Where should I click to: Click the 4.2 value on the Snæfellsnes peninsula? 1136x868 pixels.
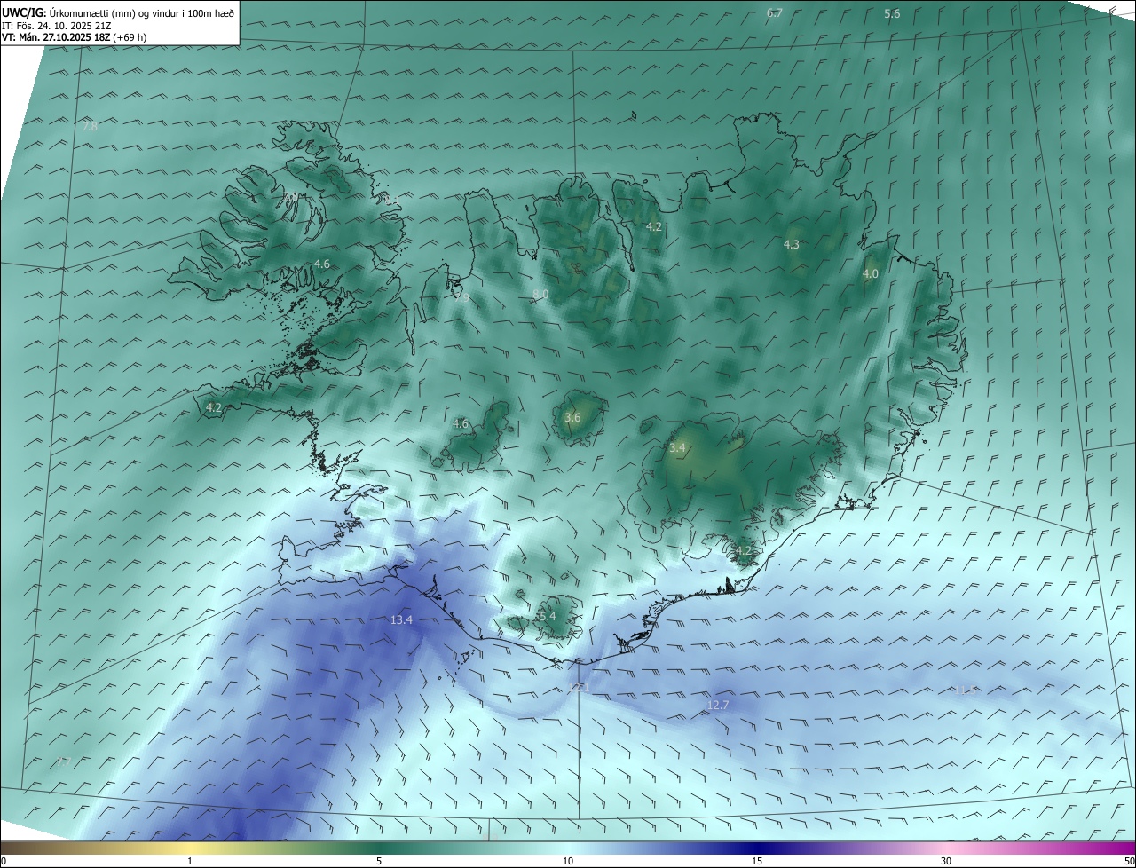click(214, 407)
